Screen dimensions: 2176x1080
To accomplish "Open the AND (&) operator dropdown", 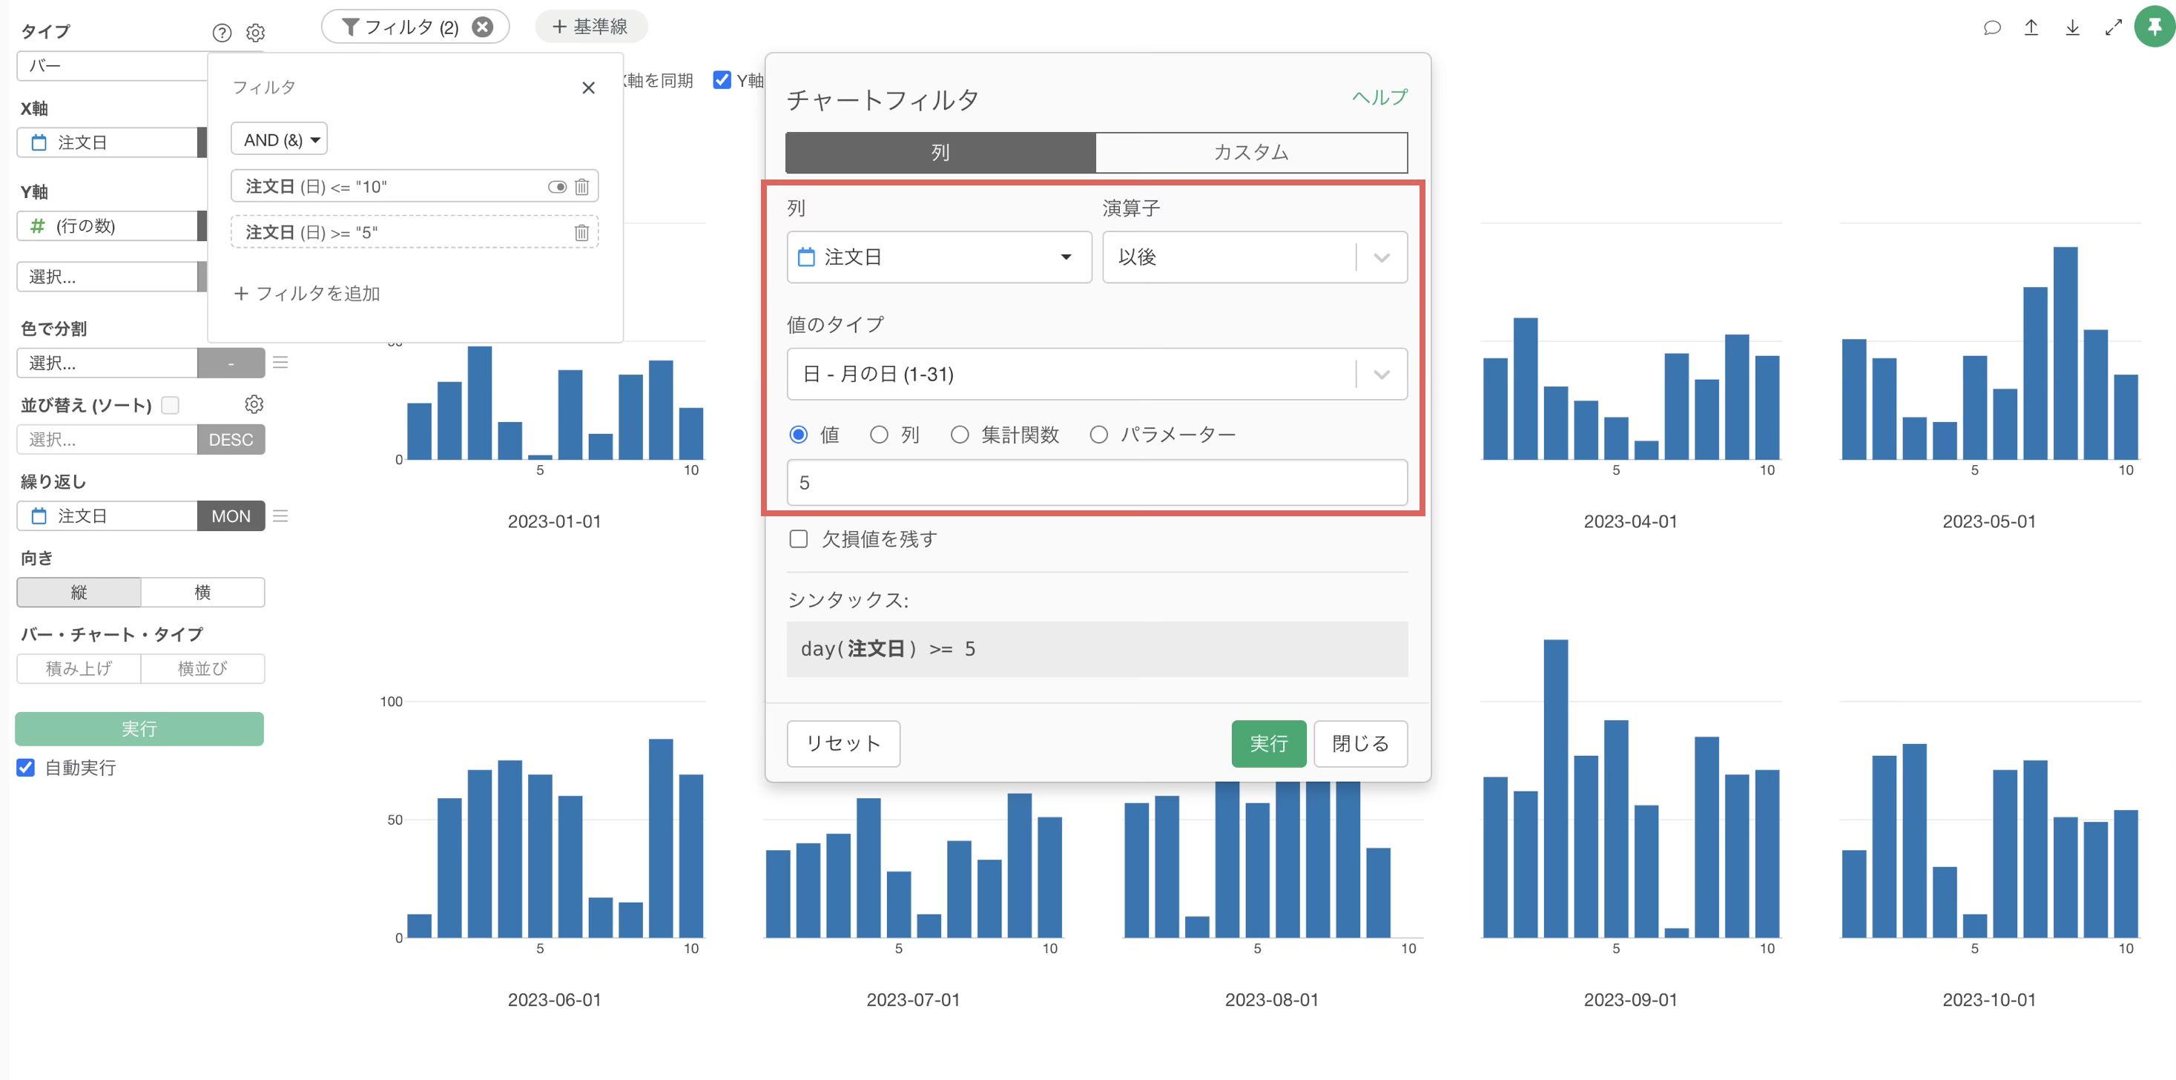I will pos(279,139).
